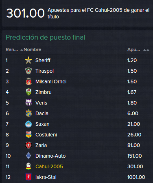Screen dimensions: 153x183
Task: Open the Dacia club crest icon
Action: [28, 113]
